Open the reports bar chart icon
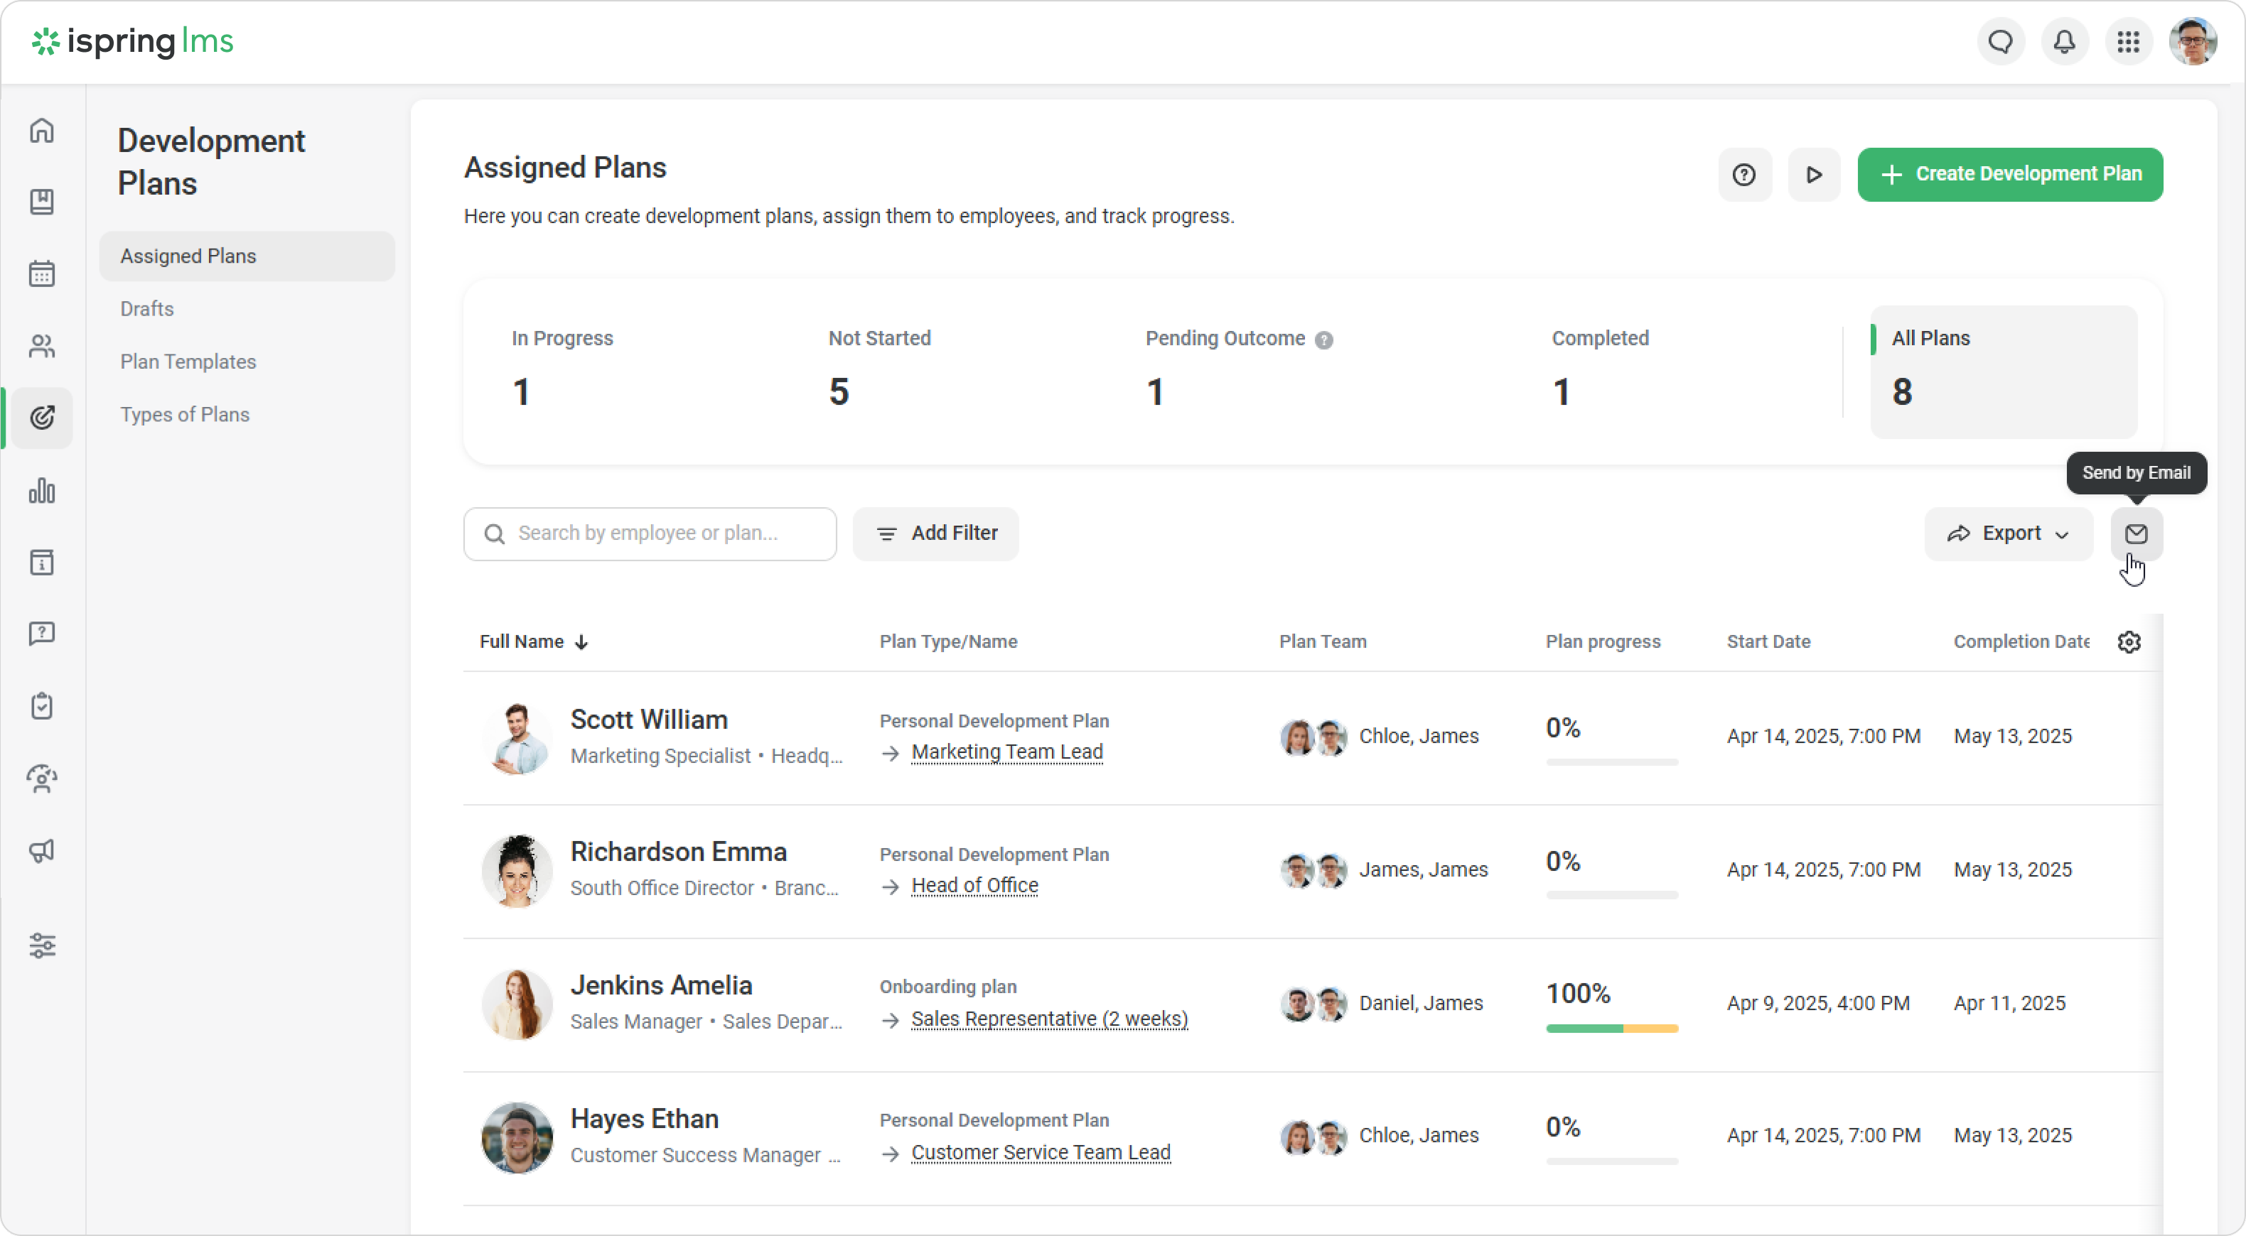Image resolution: width=2246 pixels, height=1236 pixels. pyautogui.click(x=42, y=491)
